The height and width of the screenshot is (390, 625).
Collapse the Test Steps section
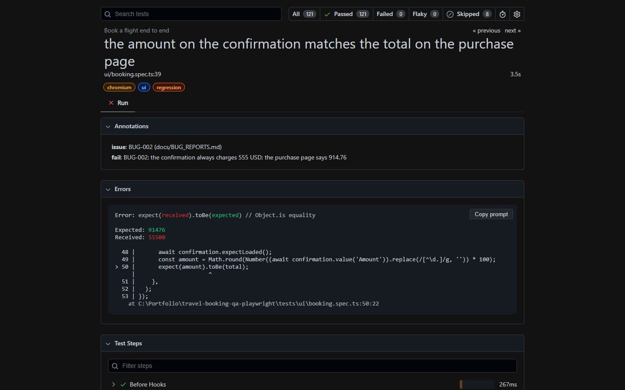point(312,344)
